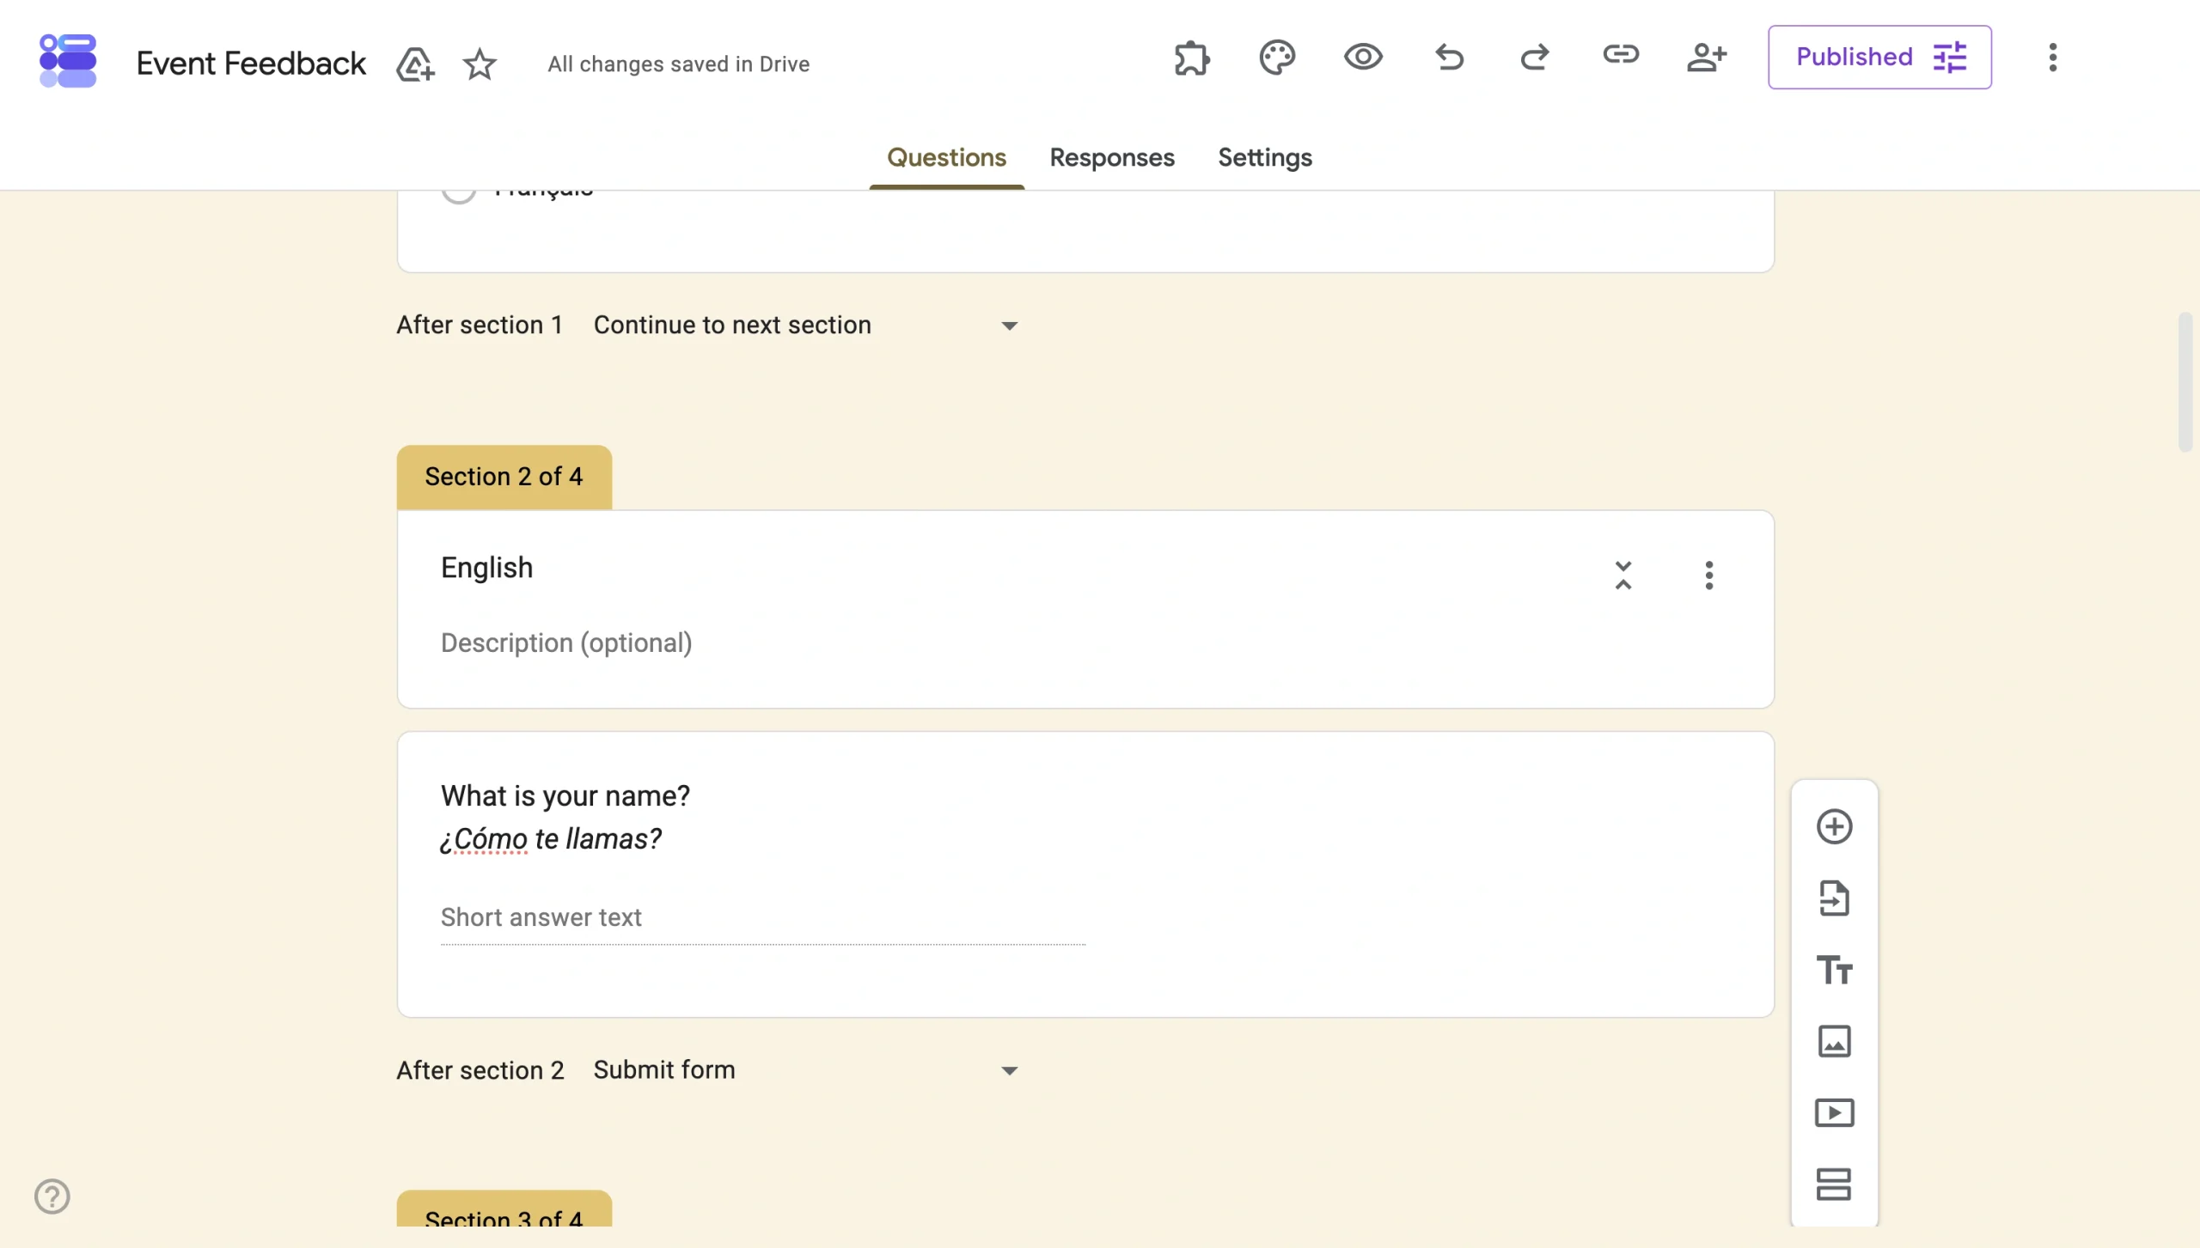Copy responder link using the link icon
This screenshot has height=1248, width=2200.
click(1621, 55)
